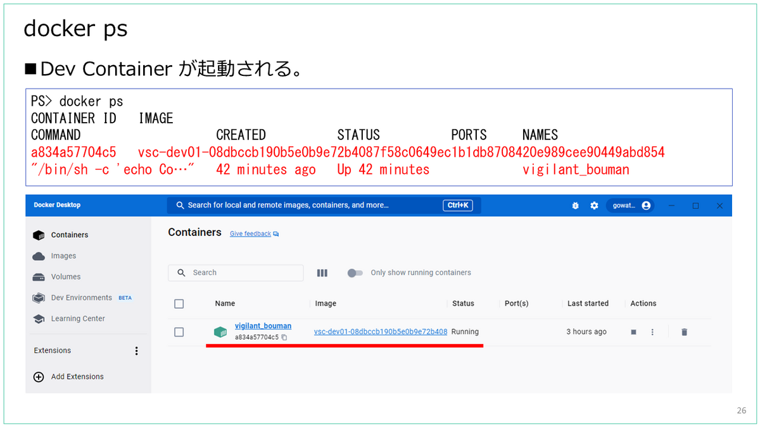Click the 3 hours ago value
Image resolution: width=760 pixels, height=427 pixels.
[x=586, y=331]
